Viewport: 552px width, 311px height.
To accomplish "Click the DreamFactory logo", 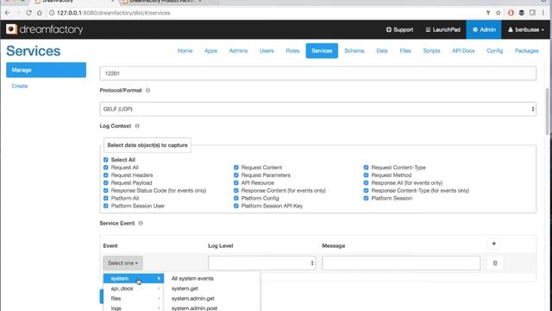I will 44,29.
